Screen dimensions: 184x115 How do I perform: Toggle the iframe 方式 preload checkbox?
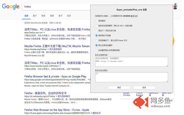pyautogui.click(x=97, y=40)
